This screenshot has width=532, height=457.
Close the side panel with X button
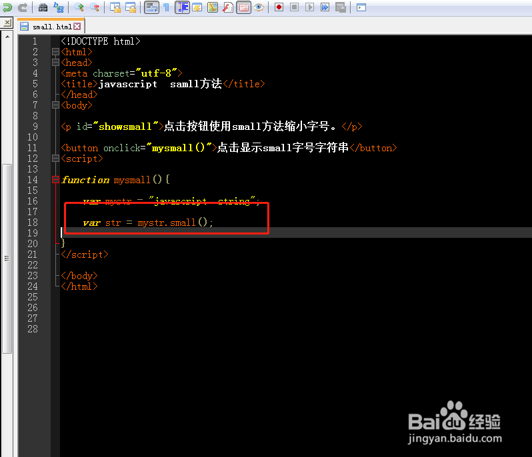[7, 23]
